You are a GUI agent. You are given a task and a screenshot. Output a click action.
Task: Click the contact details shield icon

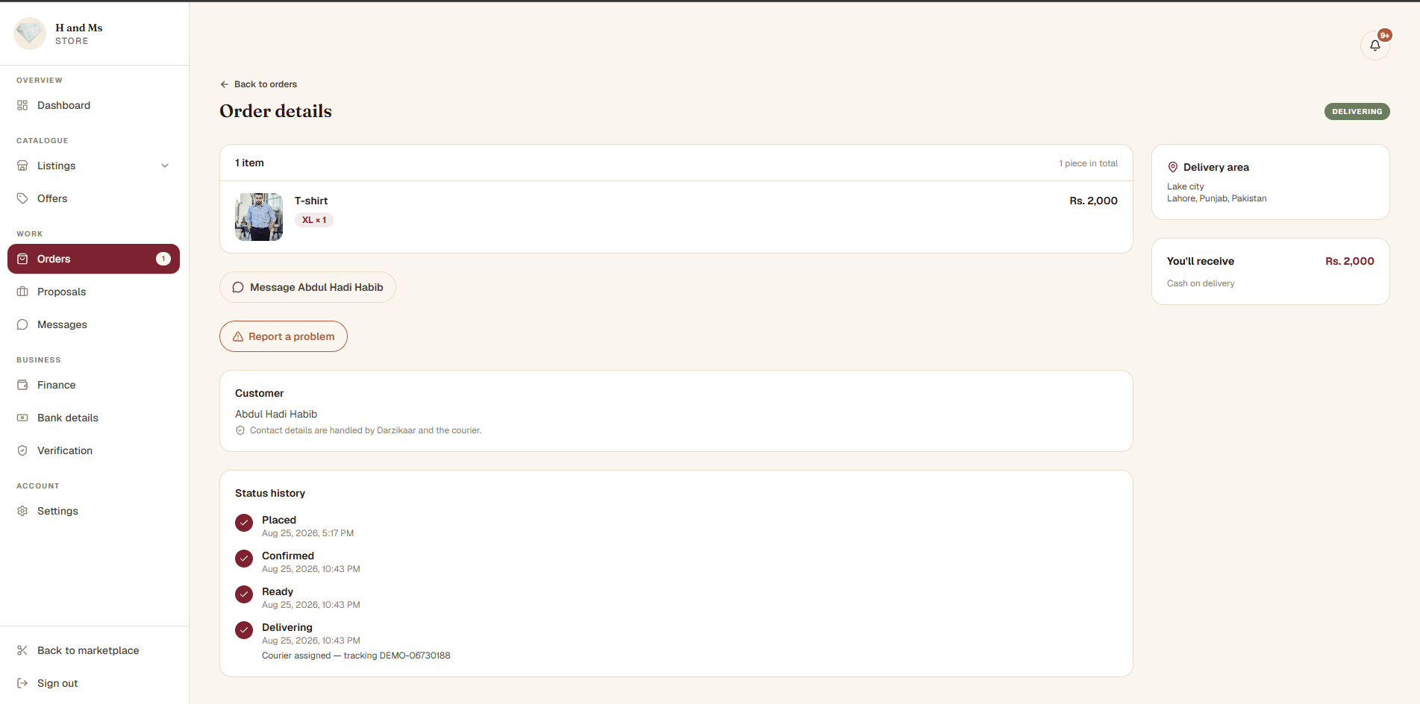coord(240,430)
